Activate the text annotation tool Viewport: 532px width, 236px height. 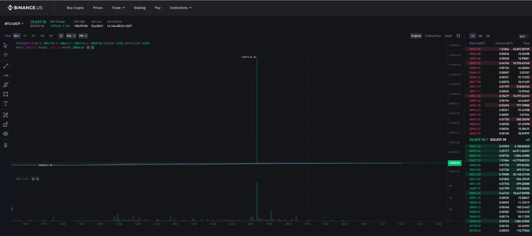pyautogui.click(x=6, y=104)
